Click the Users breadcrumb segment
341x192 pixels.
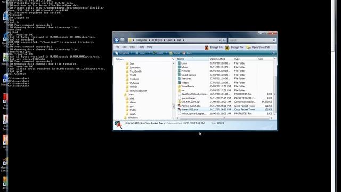(x=169, y=40)
